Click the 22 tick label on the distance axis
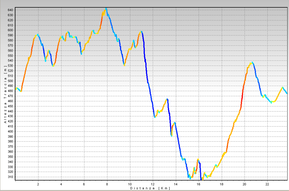 coord(267,184)
